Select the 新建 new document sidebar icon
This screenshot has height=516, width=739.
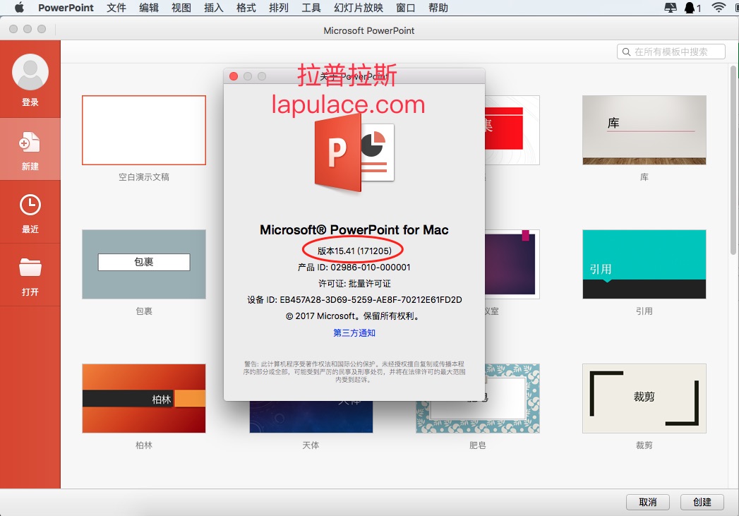click(30, 143)
